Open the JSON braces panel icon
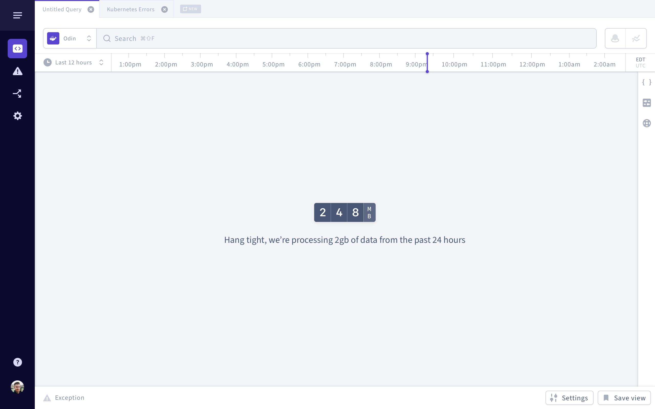 [647, 82]
